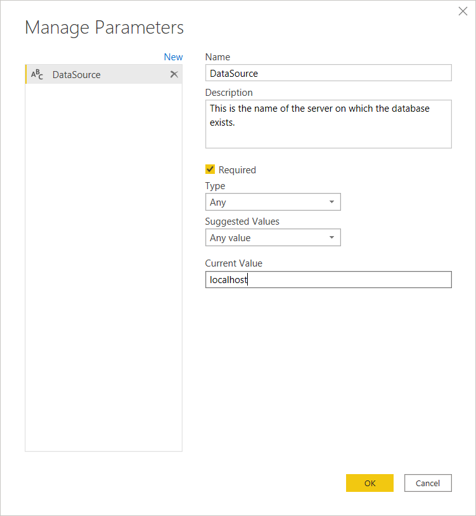This screenshot has height=516, width=476.
Task: Click the empty area of the parameter list
Action: click(x=103, y=267)
